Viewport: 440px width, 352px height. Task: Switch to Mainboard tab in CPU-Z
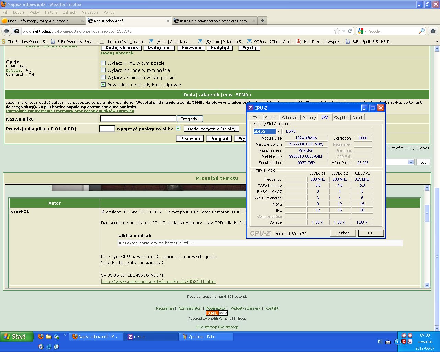(x=290, y=118)
